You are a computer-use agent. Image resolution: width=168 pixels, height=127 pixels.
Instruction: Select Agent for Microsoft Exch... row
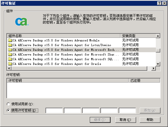pyautogui.click(x=81, y=50)
